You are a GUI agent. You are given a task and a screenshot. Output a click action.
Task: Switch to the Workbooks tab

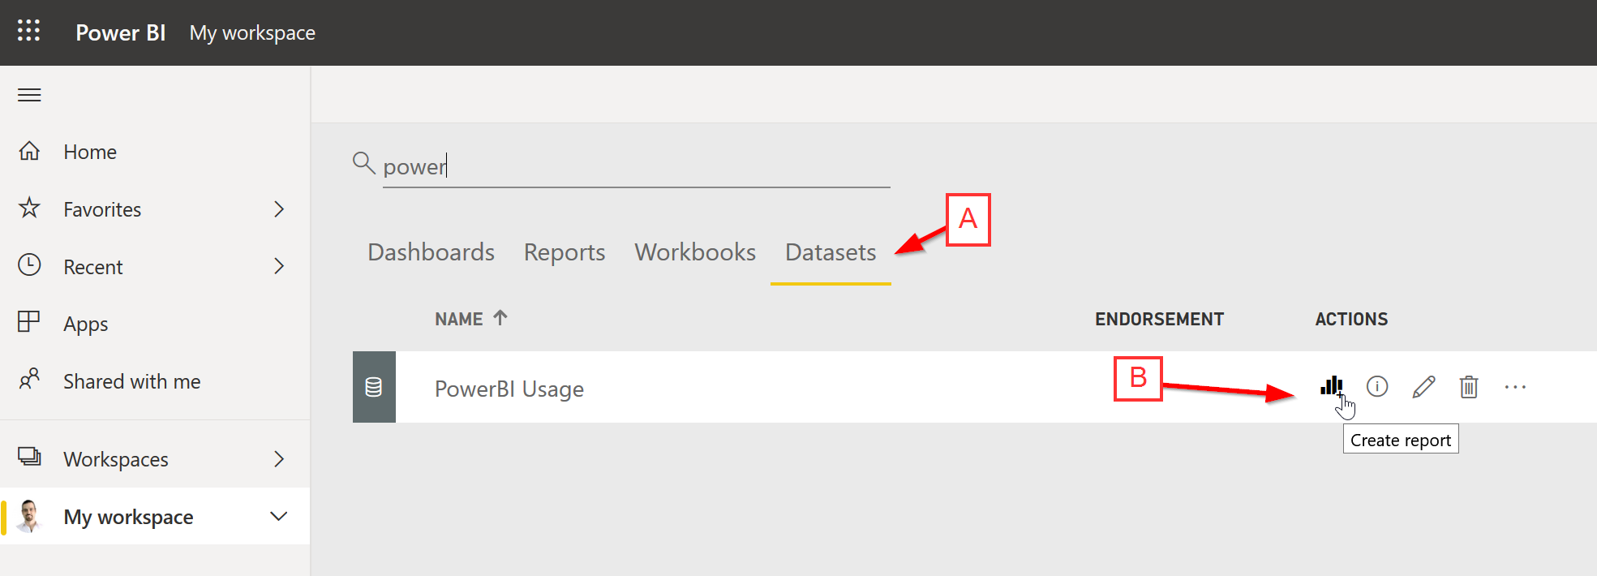coord(695,252)
